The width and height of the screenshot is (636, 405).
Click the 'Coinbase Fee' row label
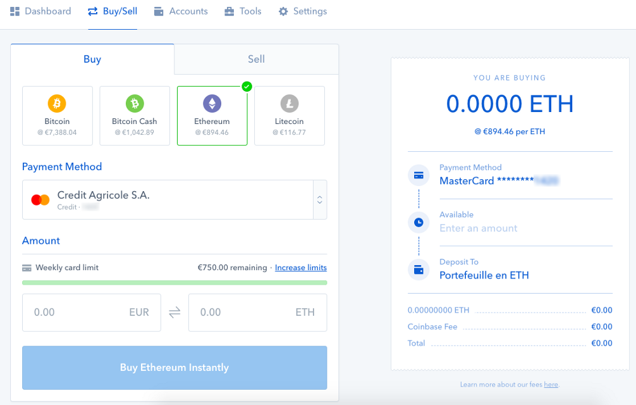click(432, 327)
